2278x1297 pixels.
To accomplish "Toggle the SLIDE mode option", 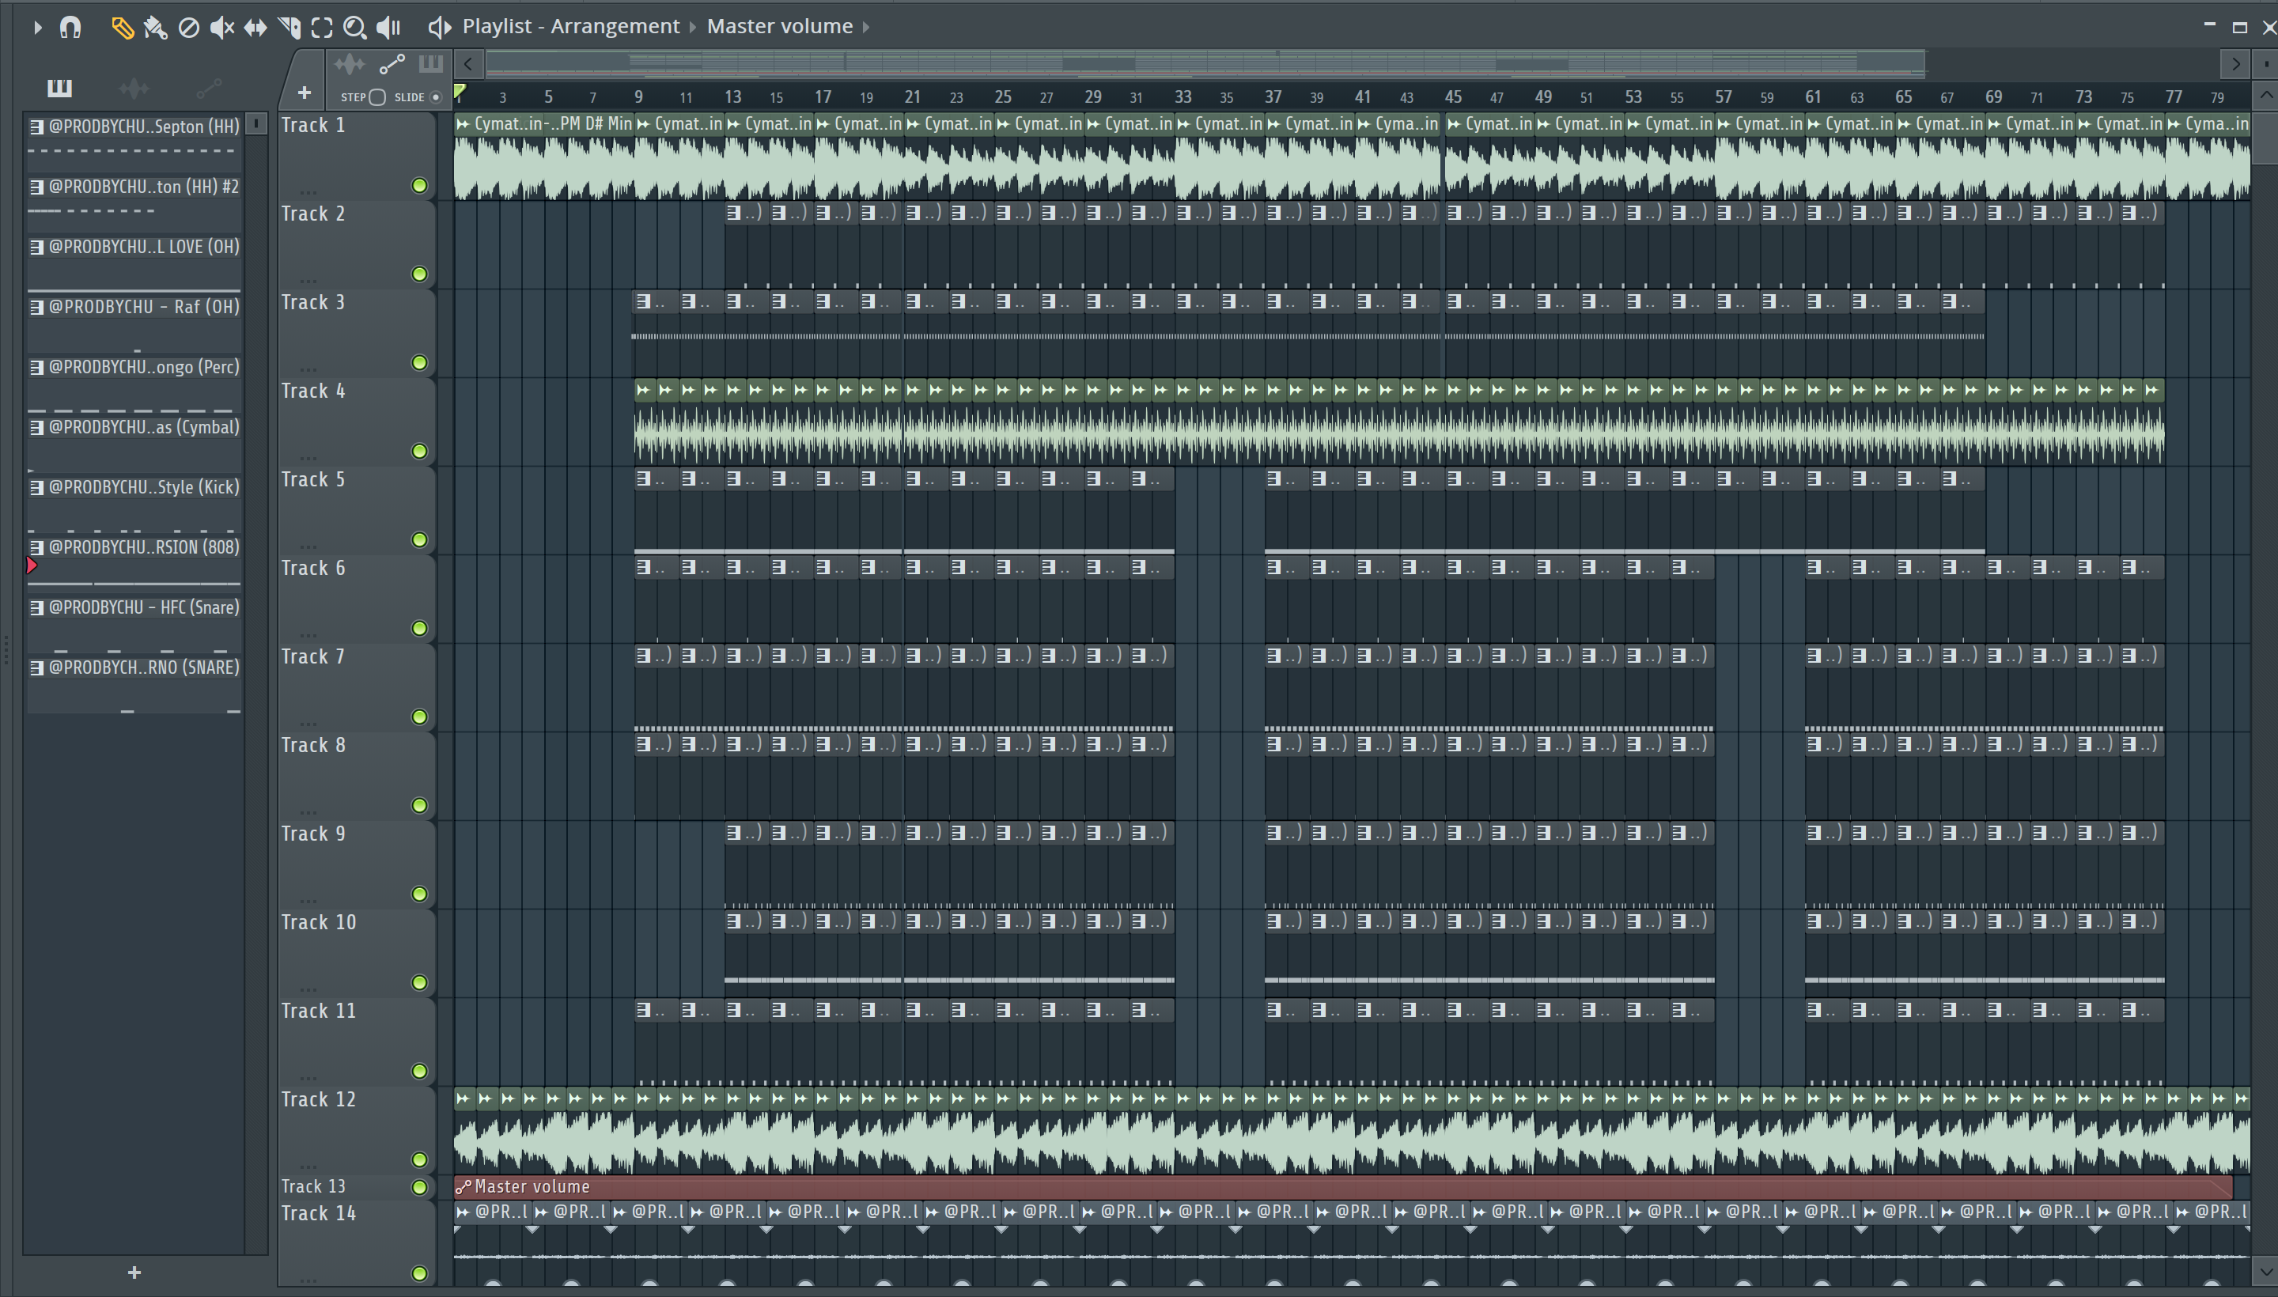I will [x=436, y=97].
